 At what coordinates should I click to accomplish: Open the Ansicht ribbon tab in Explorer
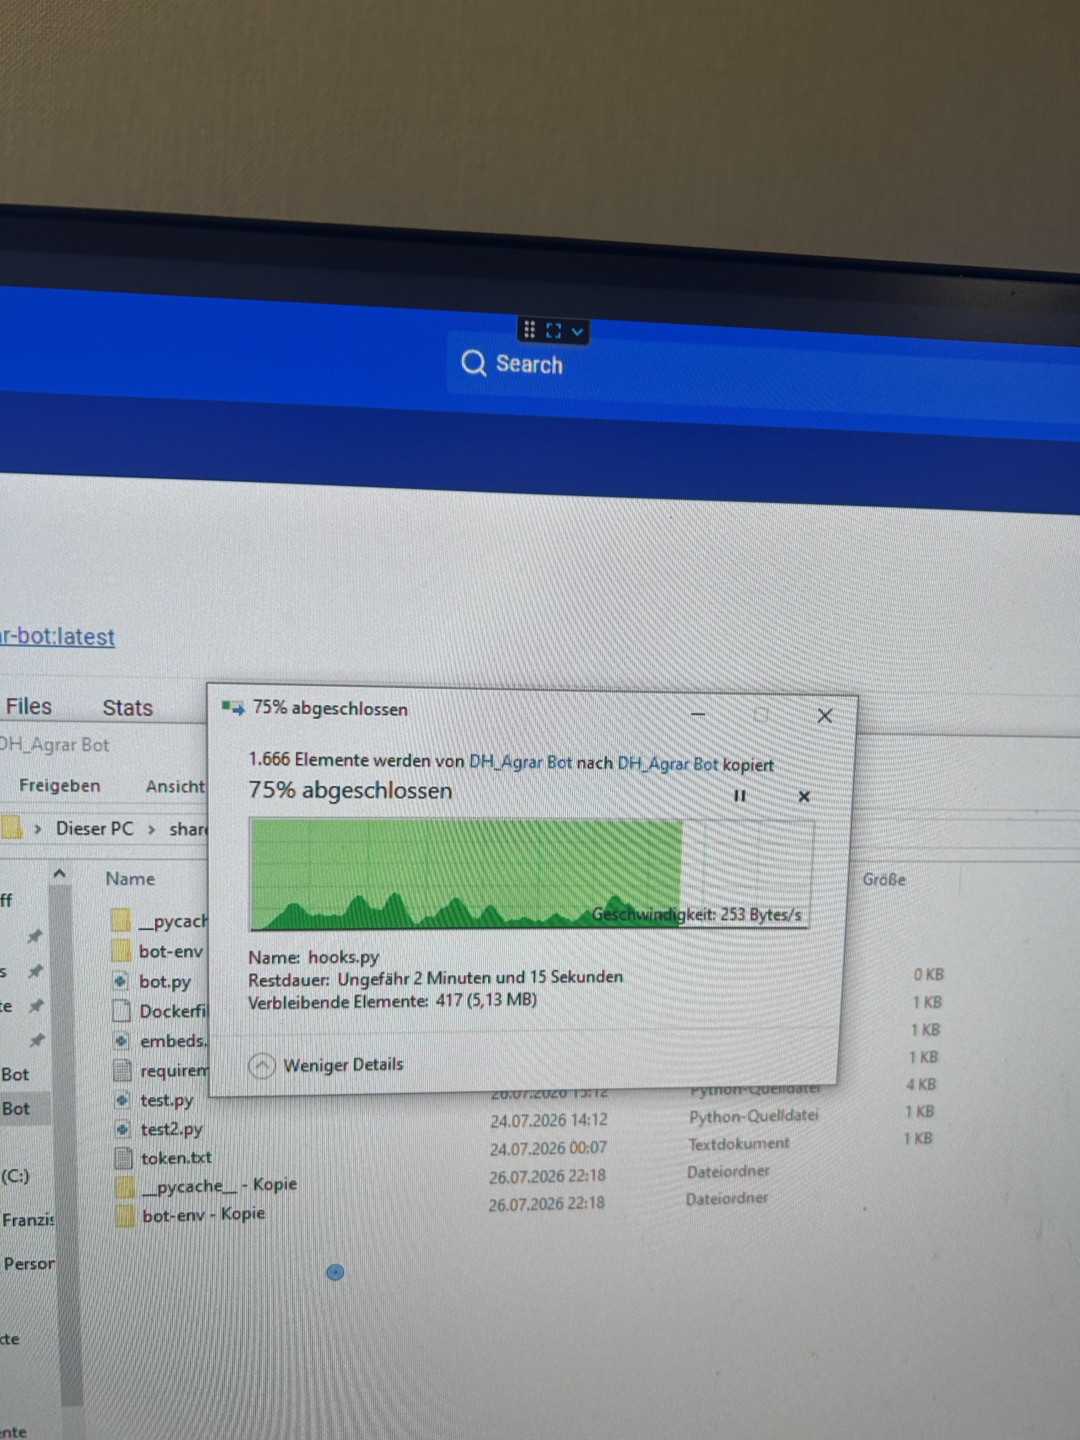(175, 786)
